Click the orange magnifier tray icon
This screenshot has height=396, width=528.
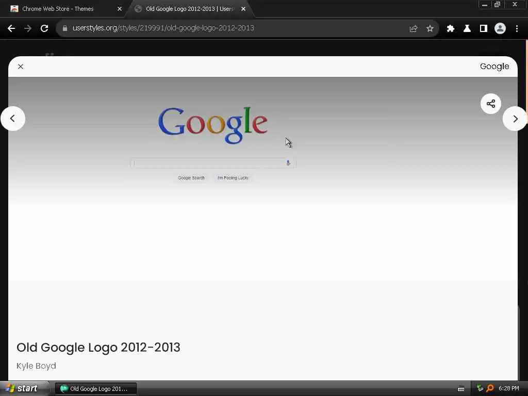coord(490,389)
